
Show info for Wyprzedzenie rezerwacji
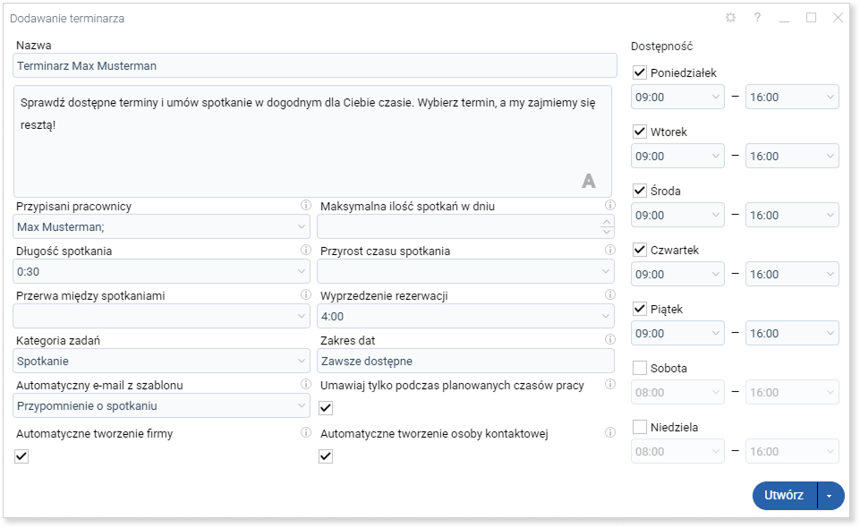(x=610, y=295)
